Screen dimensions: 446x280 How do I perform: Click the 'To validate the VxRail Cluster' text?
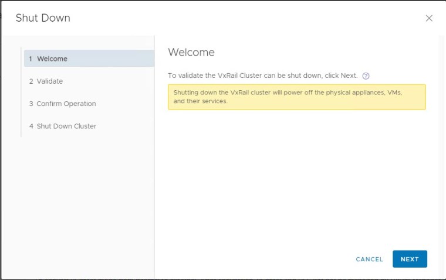(262, 76)
